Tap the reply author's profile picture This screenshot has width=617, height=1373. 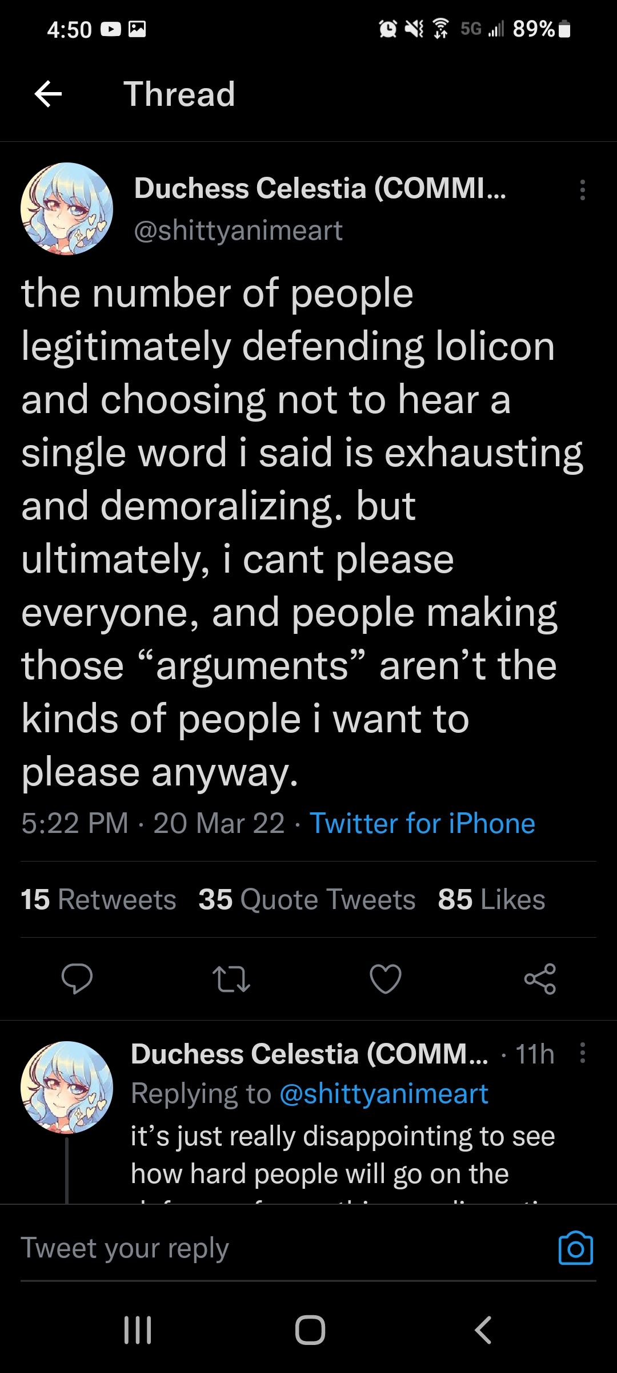click(x=67, y=1087)
